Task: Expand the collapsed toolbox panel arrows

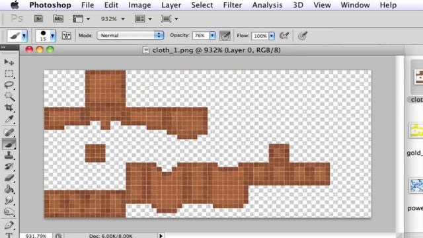Action: (x=3, y=47)
